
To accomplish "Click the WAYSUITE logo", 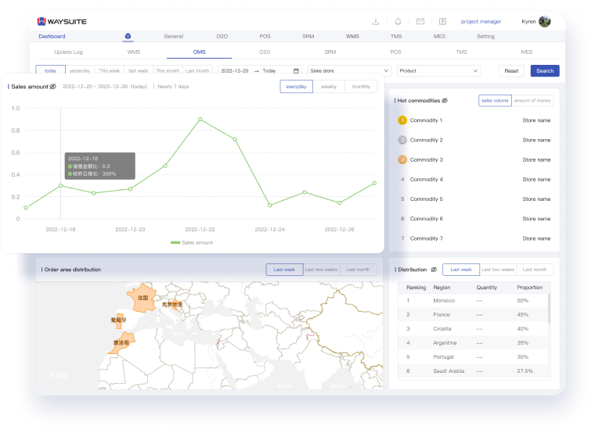I will tap(62, 21).
